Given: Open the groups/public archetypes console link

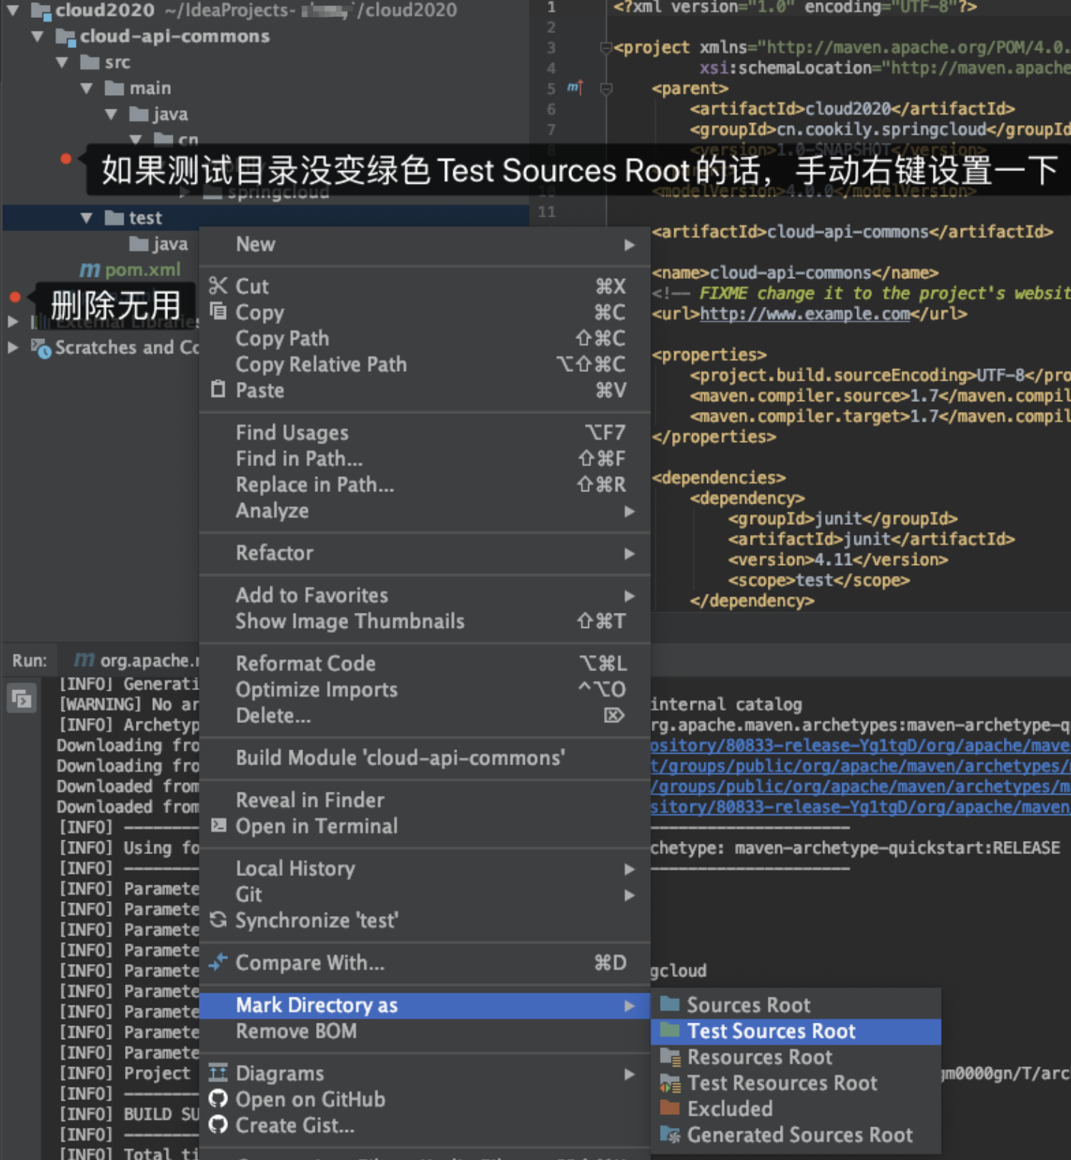Looking at the screenshot, I should click(860, 766).
